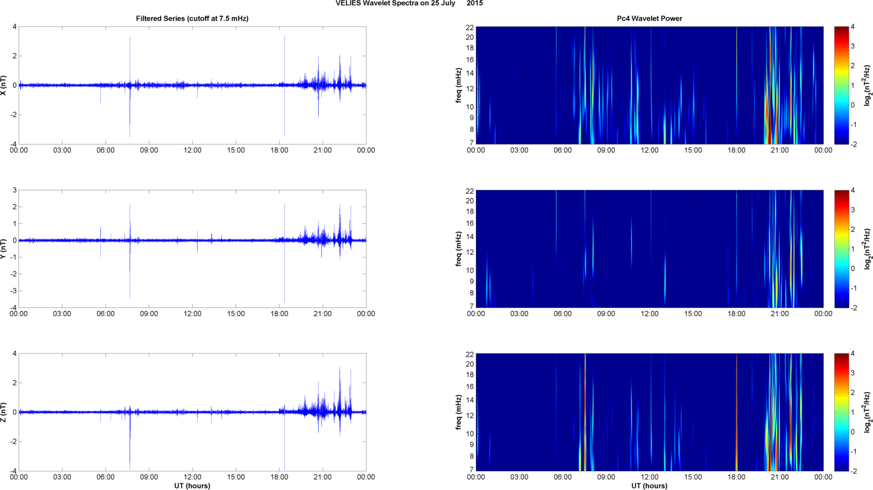The width and height of the screenshot is (873, 490).
Task: Click the colorbar beside the top spectrogram
Action: coord(841,85)
